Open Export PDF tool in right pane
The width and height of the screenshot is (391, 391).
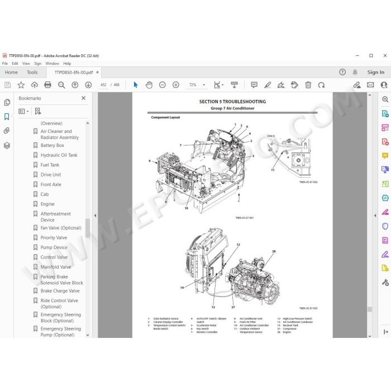click(x=385, y=114)
